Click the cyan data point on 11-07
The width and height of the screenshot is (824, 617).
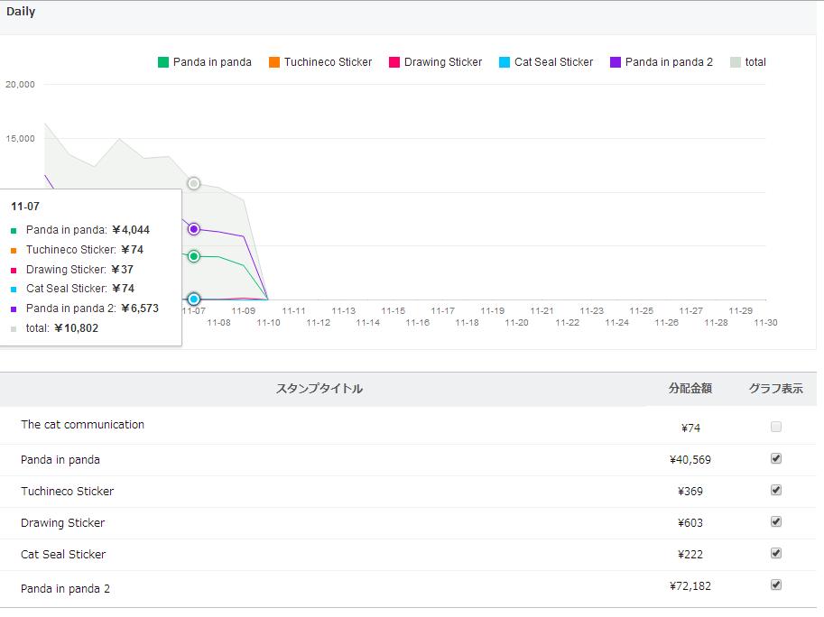(x=194, y=299)
